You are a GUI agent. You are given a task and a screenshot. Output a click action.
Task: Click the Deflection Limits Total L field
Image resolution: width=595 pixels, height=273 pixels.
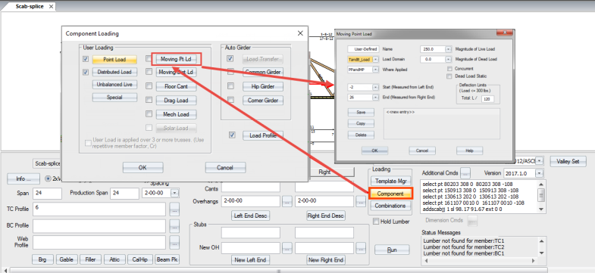click(x=488, y=99)
